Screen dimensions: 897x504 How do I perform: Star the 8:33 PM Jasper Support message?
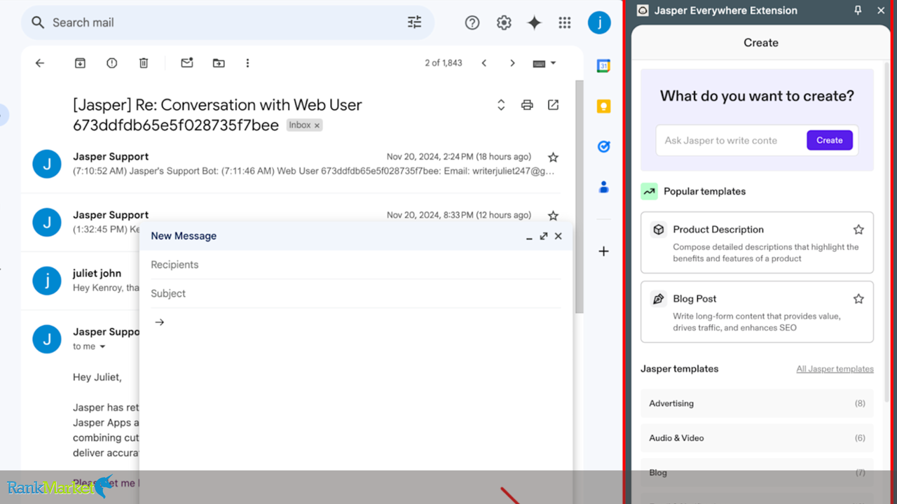(553, 216)
